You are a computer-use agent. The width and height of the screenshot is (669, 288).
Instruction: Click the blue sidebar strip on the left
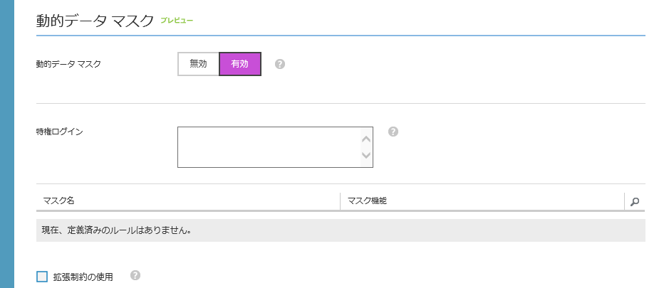click(7, 142)
